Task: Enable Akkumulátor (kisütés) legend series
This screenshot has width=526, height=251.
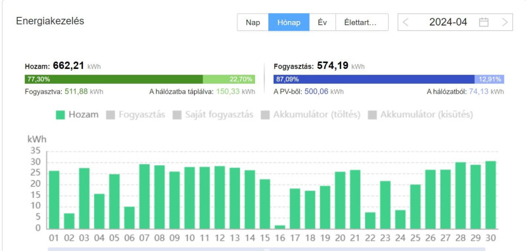Action: coord(420,115)
